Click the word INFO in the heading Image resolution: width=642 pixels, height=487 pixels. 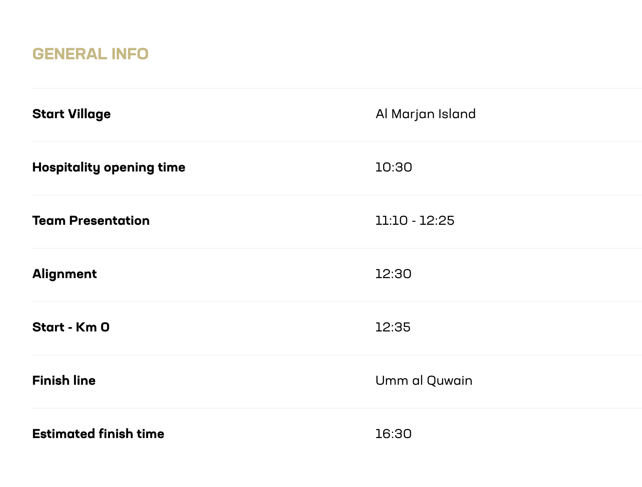(130, 54)
